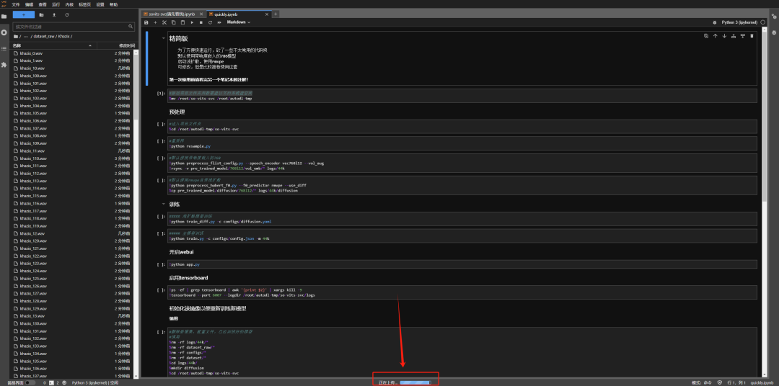
Task: Create a new folder in file browser
Action: coord(41,15)
